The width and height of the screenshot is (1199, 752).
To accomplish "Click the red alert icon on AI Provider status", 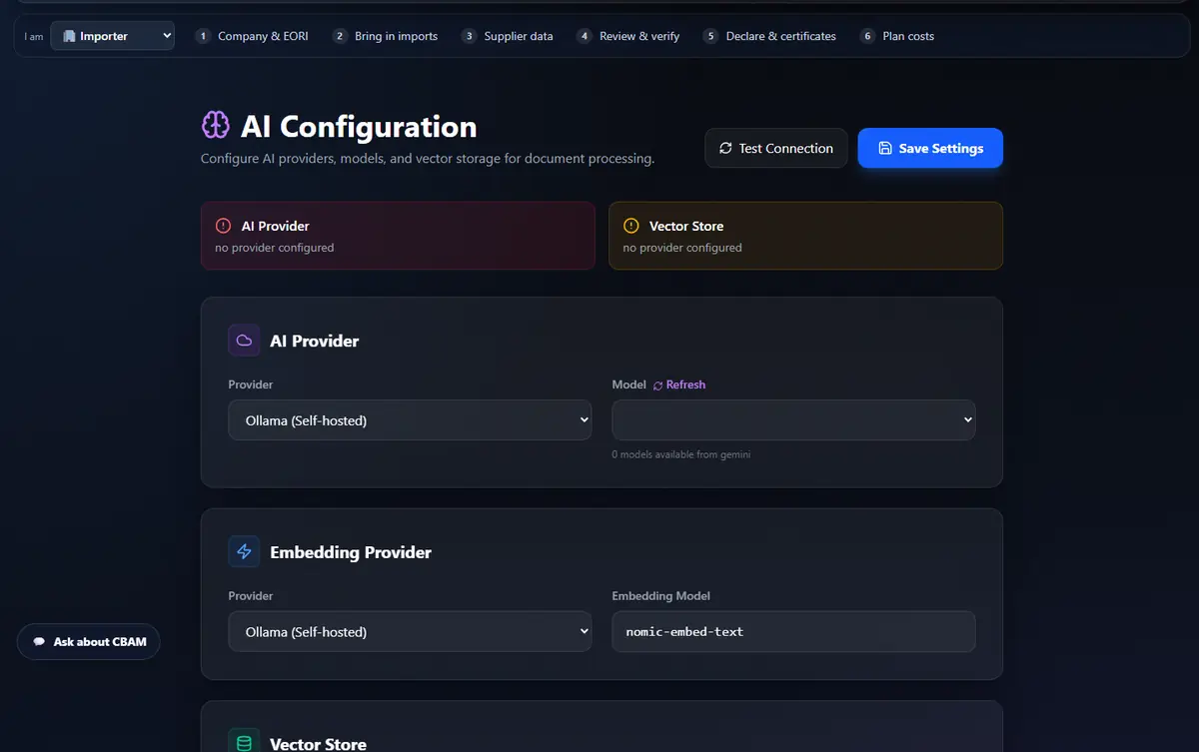I will click(224, 226).
